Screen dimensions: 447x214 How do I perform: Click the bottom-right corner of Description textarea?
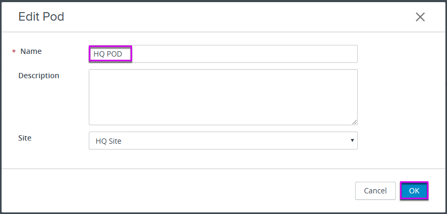355,122
